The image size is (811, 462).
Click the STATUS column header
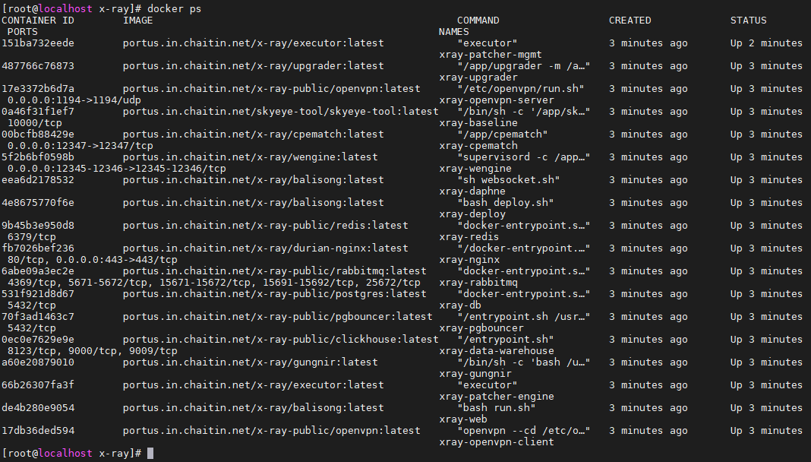748,21
